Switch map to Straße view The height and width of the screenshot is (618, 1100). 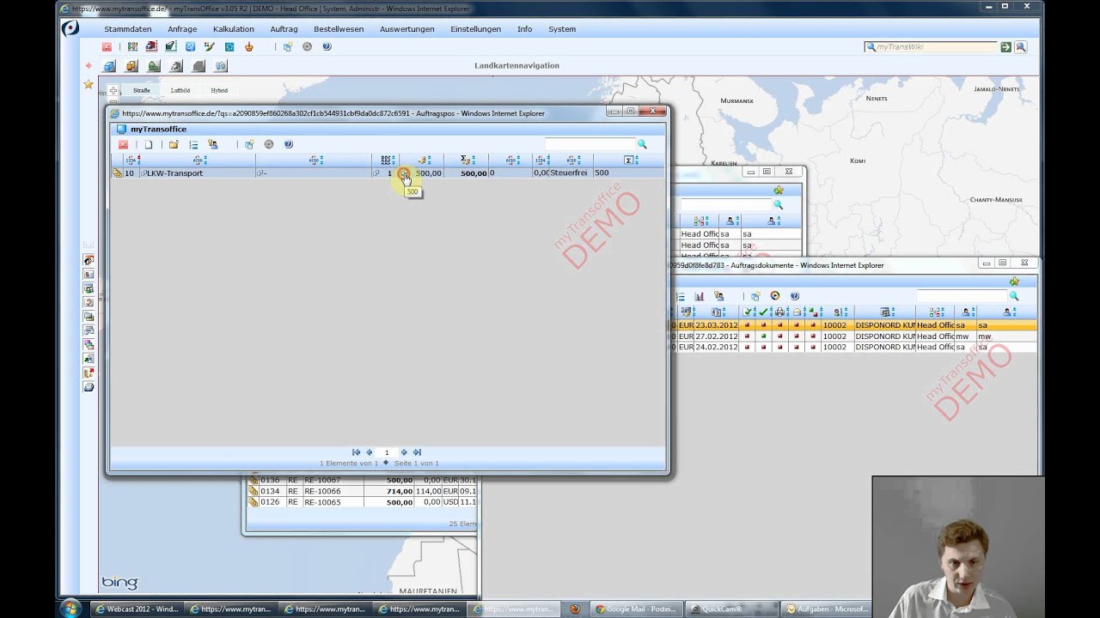pos(142,90)
